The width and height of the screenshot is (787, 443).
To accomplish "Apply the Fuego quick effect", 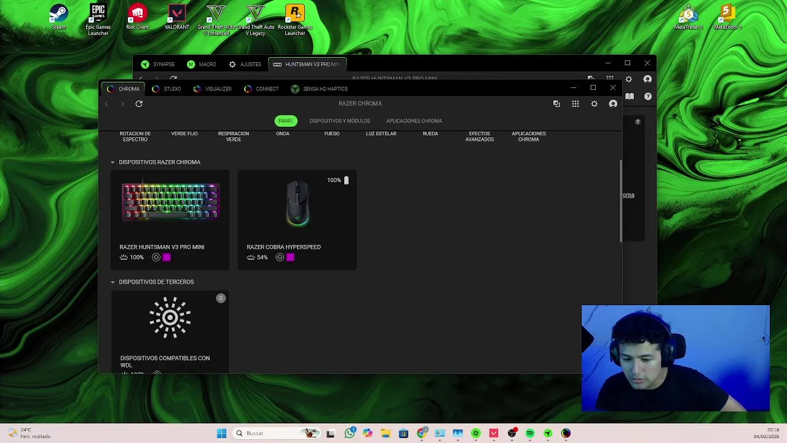I will pyautogui.click(x=331, y=134).
